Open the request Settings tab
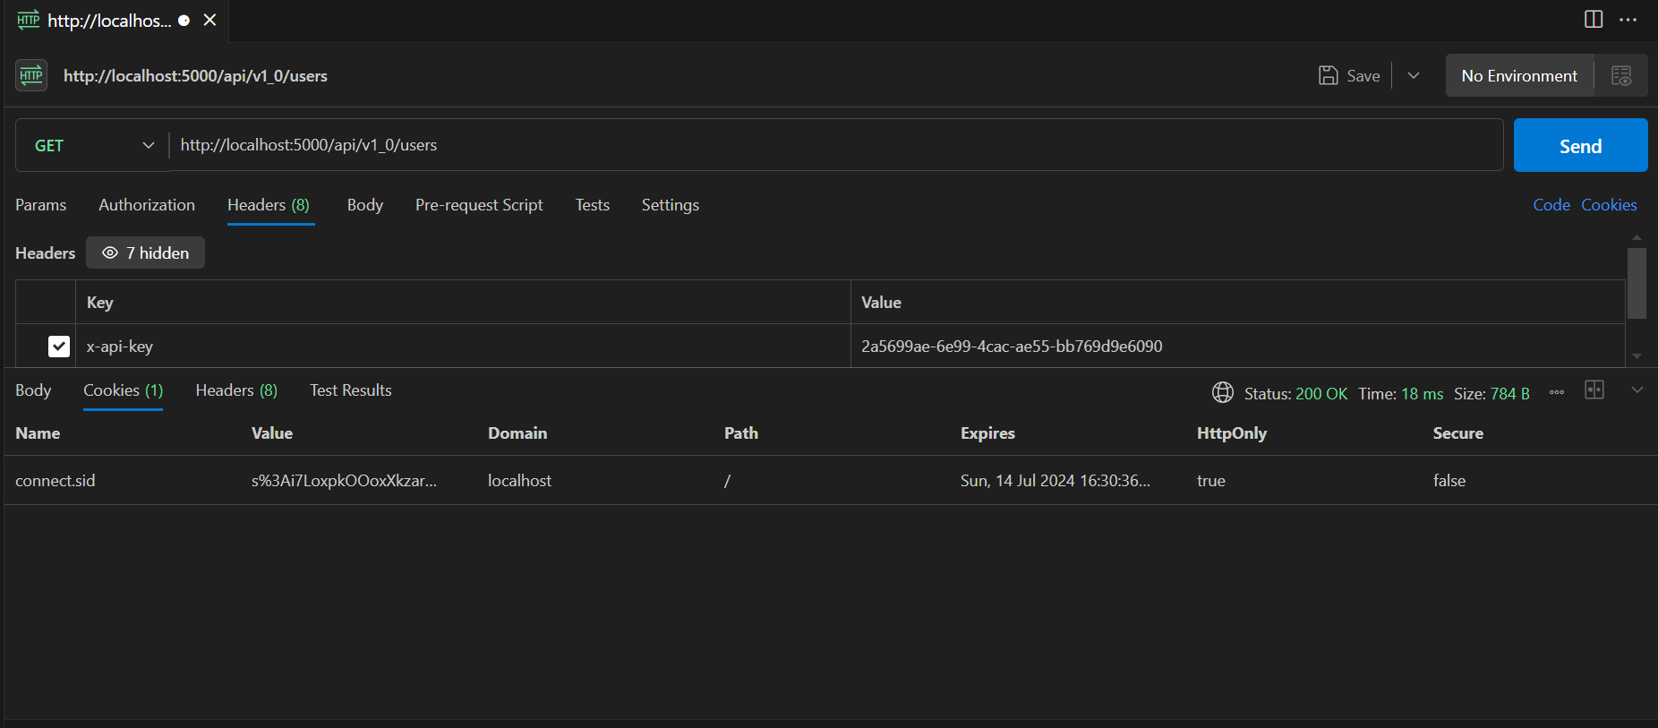1658x728 pixels. 671,205
